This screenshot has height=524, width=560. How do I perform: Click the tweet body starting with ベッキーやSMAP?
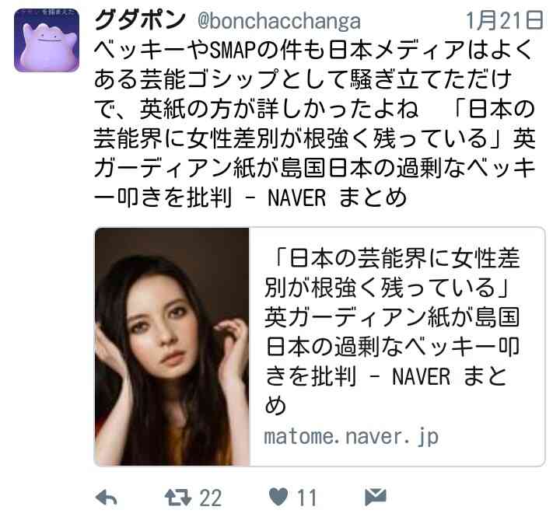coord(315,123)
